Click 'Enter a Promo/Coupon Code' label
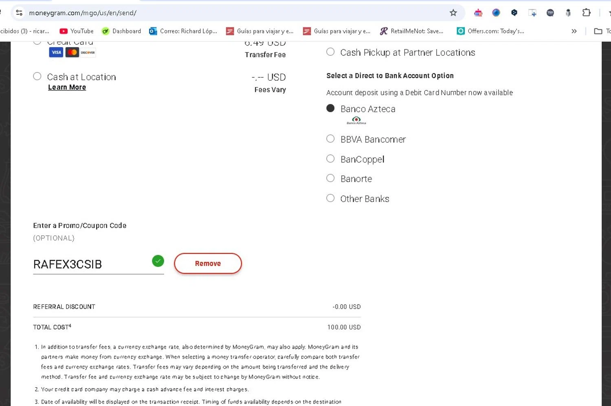 (80, 226)
